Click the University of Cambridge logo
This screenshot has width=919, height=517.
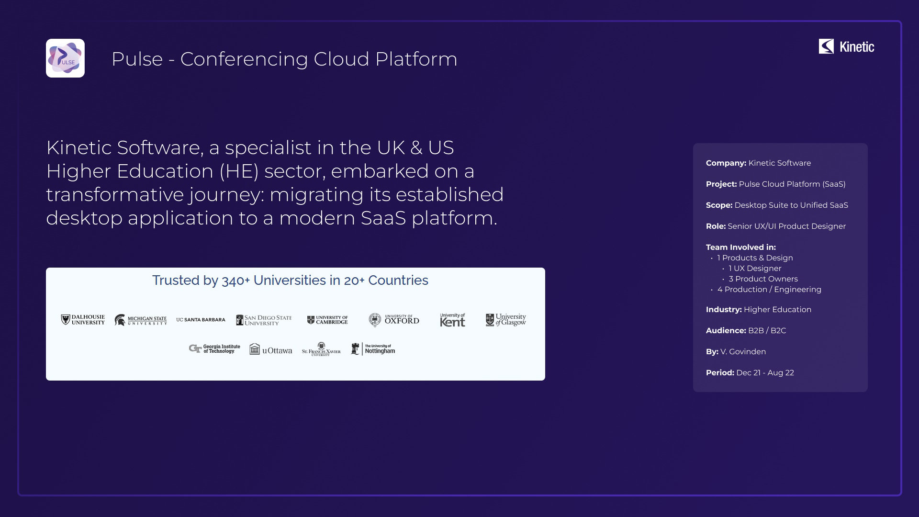click(x=327, y=320)
